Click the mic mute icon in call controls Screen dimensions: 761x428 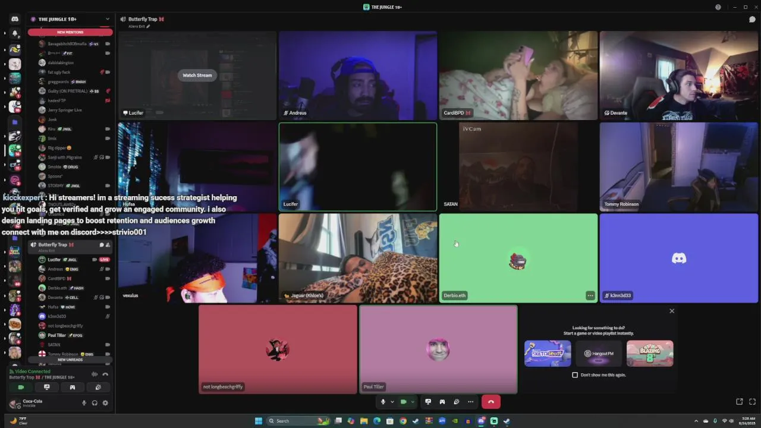coord(383,402)
